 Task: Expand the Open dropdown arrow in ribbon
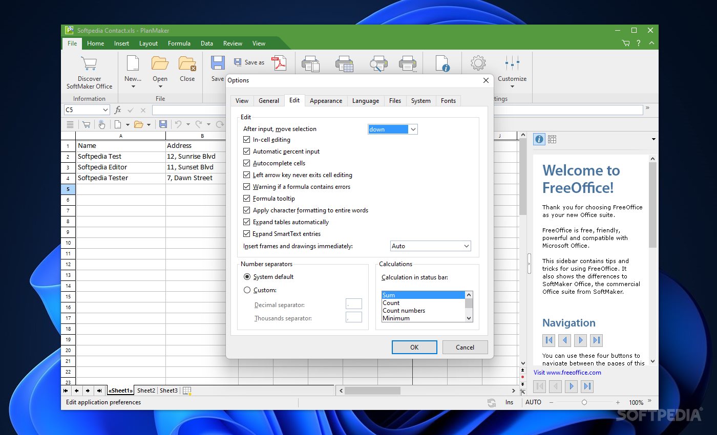(160, 86)
